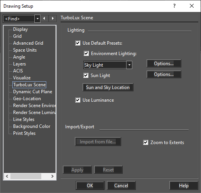Select the Grid page

click(17, 36)
